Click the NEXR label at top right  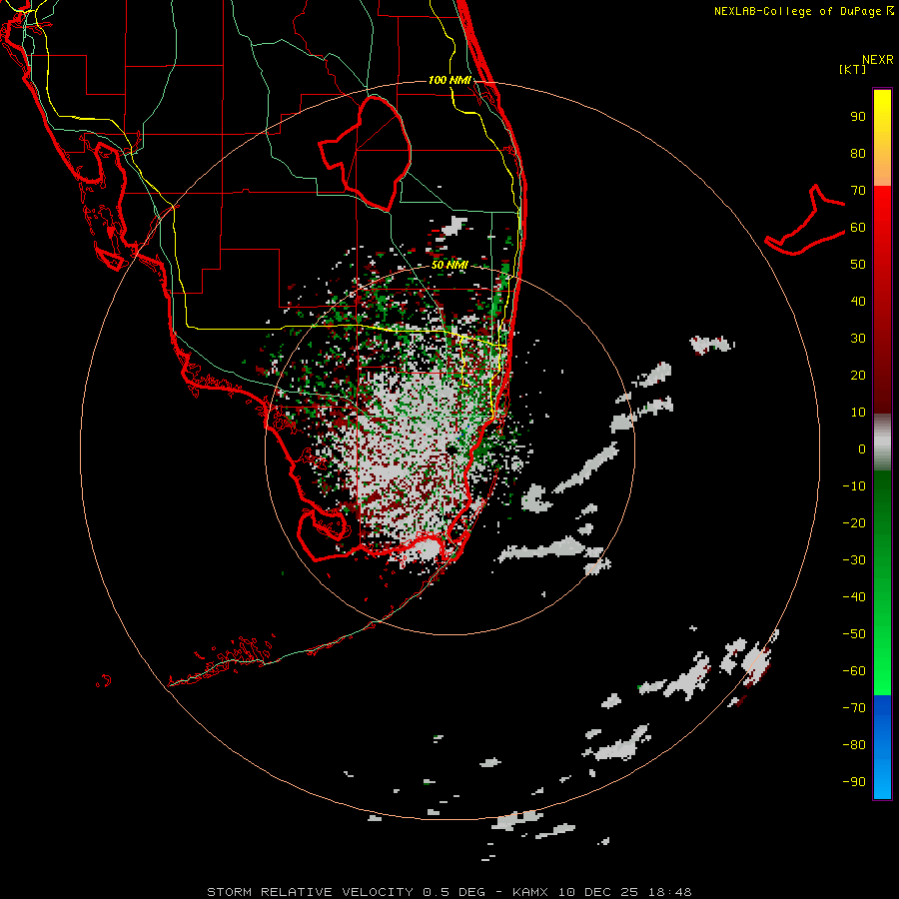pyautogui.click(x=878, y=60)
